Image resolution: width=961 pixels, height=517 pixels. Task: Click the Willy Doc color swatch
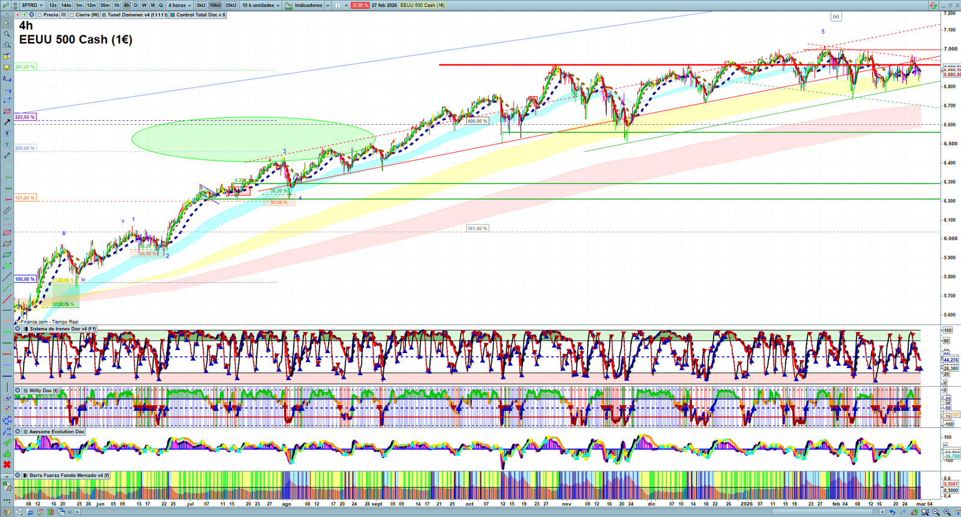click(x=25, y=391)
